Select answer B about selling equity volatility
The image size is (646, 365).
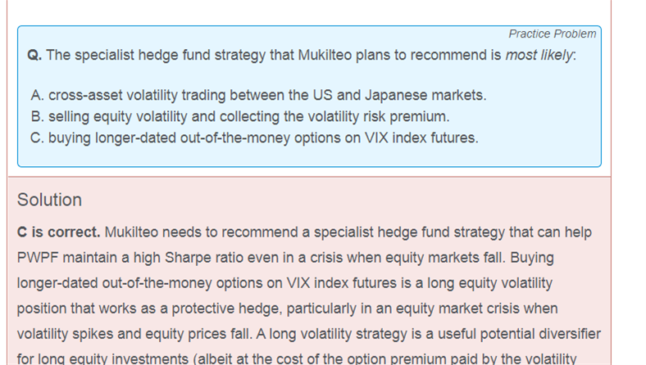pos(240,116)
